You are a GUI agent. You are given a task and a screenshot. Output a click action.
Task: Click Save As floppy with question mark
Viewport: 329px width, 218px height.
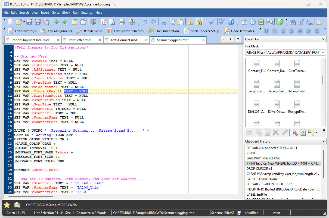pyautogui.click(x=38, y=22)
